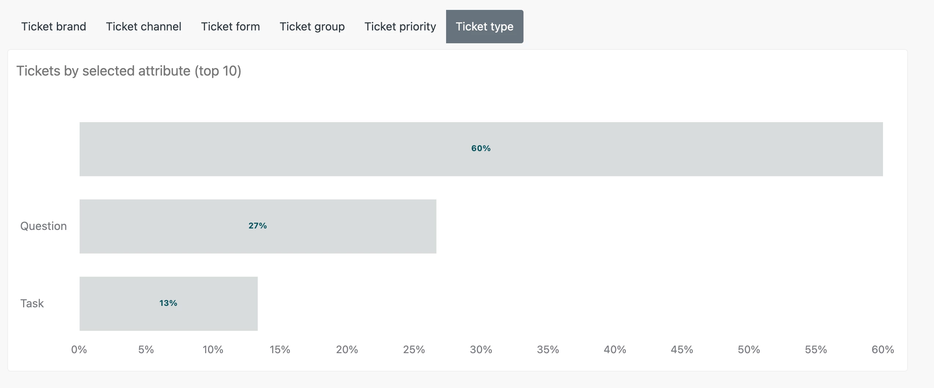Click the Task category axis label

(x=32, y=303)
